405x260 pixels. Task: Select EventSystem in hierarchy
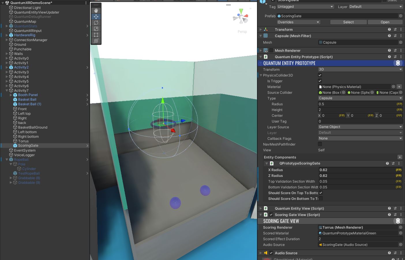25,150
